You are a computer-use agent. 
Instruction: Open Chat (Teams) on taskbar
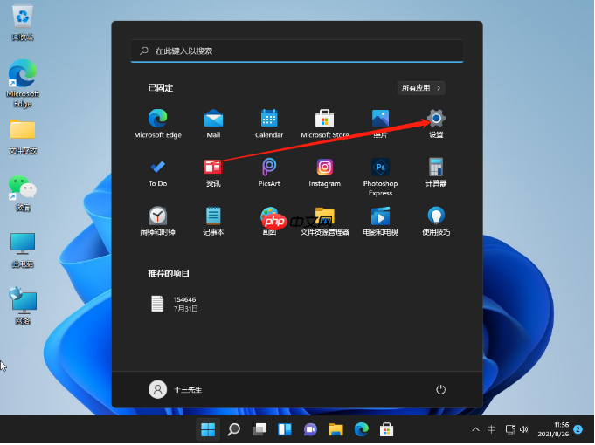310,430
